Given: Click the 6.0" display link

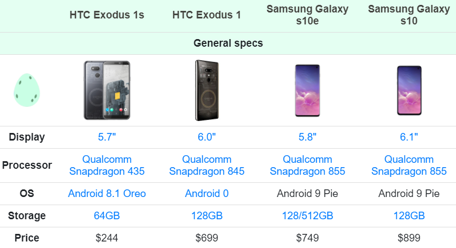Looking at the screenshot, I should (207, 137).
